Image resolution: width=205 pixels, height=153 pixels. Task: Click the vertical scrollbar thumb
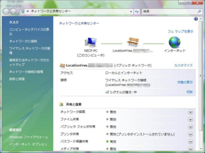[x=201, y=76]
